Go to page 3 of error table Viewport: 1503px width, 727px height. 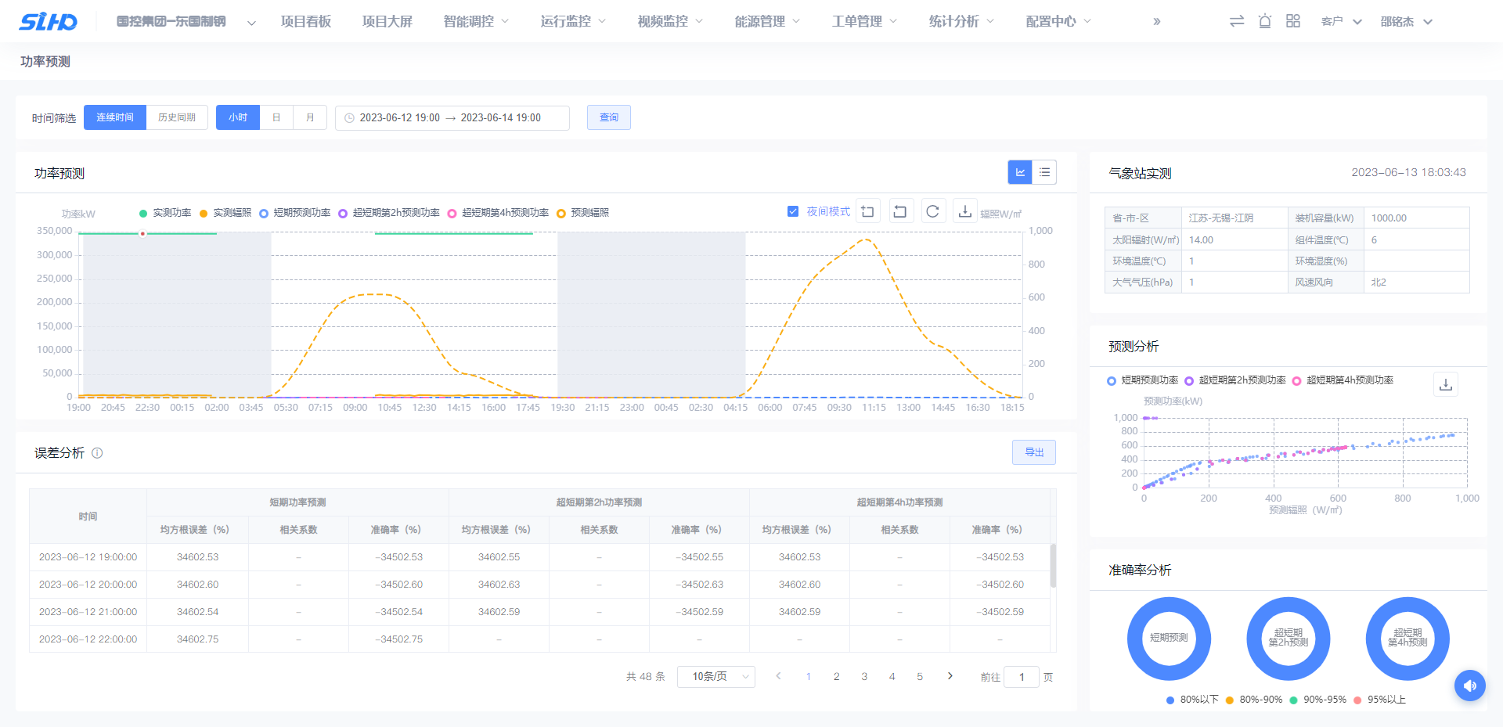click(x=864, y=676)
